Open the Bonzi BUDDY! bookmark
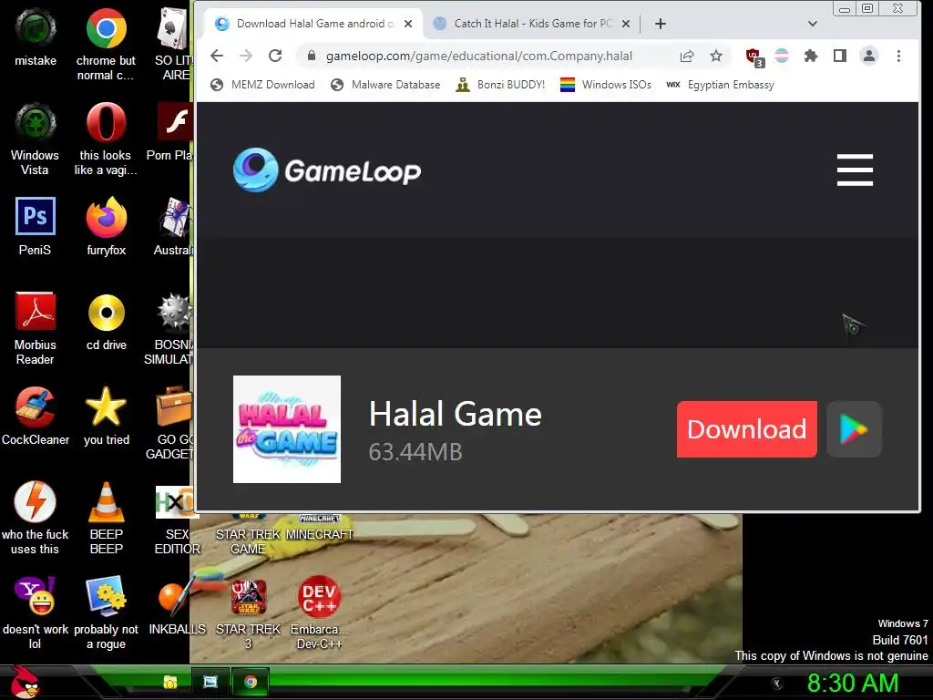The image size is (933, 700). pyautogui.click(x=500, y=85)
